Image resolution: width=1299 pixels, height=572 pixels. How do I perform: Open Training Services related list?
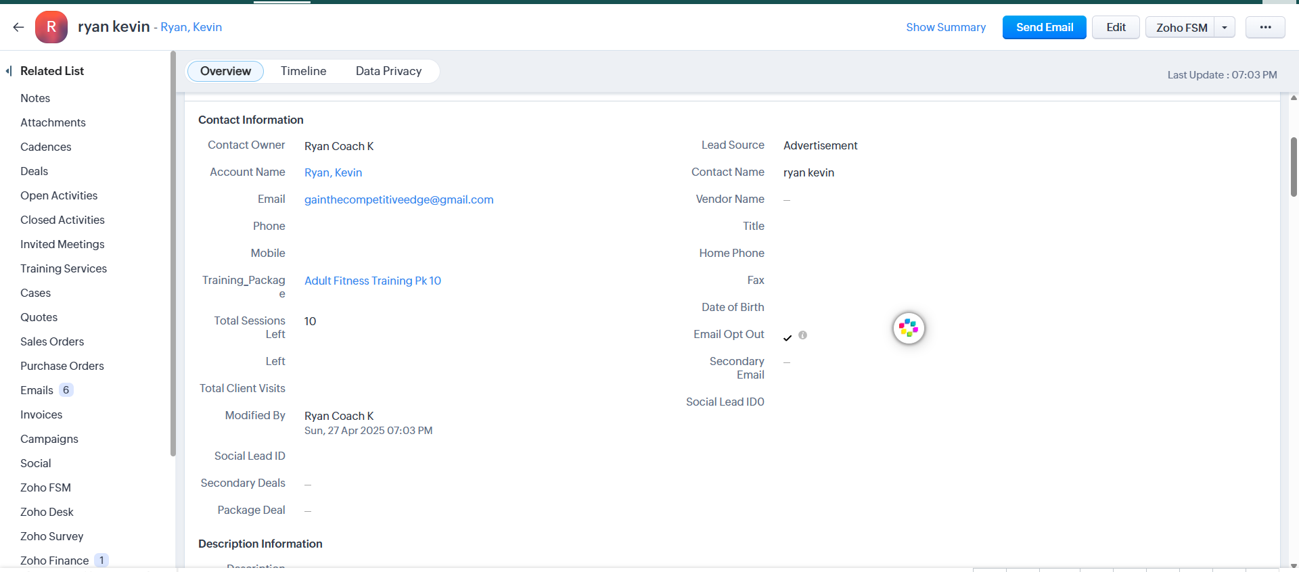64,268
